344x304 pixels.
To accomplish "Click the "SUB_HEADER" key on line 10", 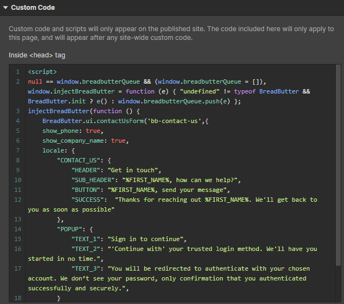I will coord(93,180).
